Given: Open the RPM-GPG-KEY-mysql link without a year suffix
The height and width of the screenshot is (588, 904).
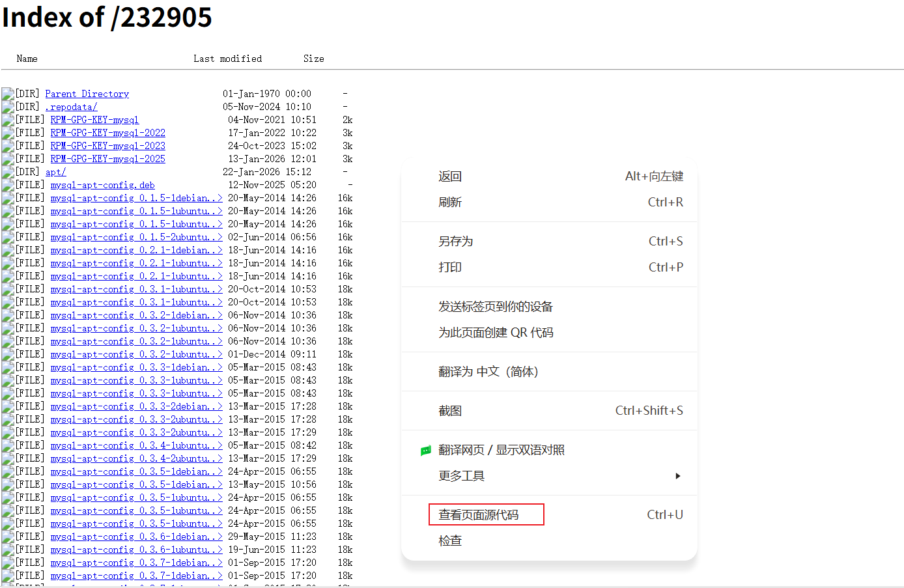Looking at the screenshot, I should (x=94, y=120).
